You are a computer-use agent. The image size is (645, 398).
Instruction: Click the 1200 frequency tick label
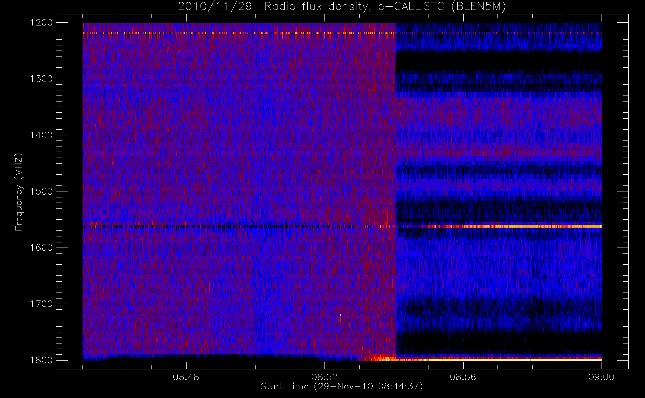click(x=41, y=23)
